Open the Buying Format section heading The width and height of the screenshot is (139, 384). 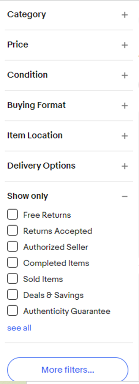pos(36,105)
